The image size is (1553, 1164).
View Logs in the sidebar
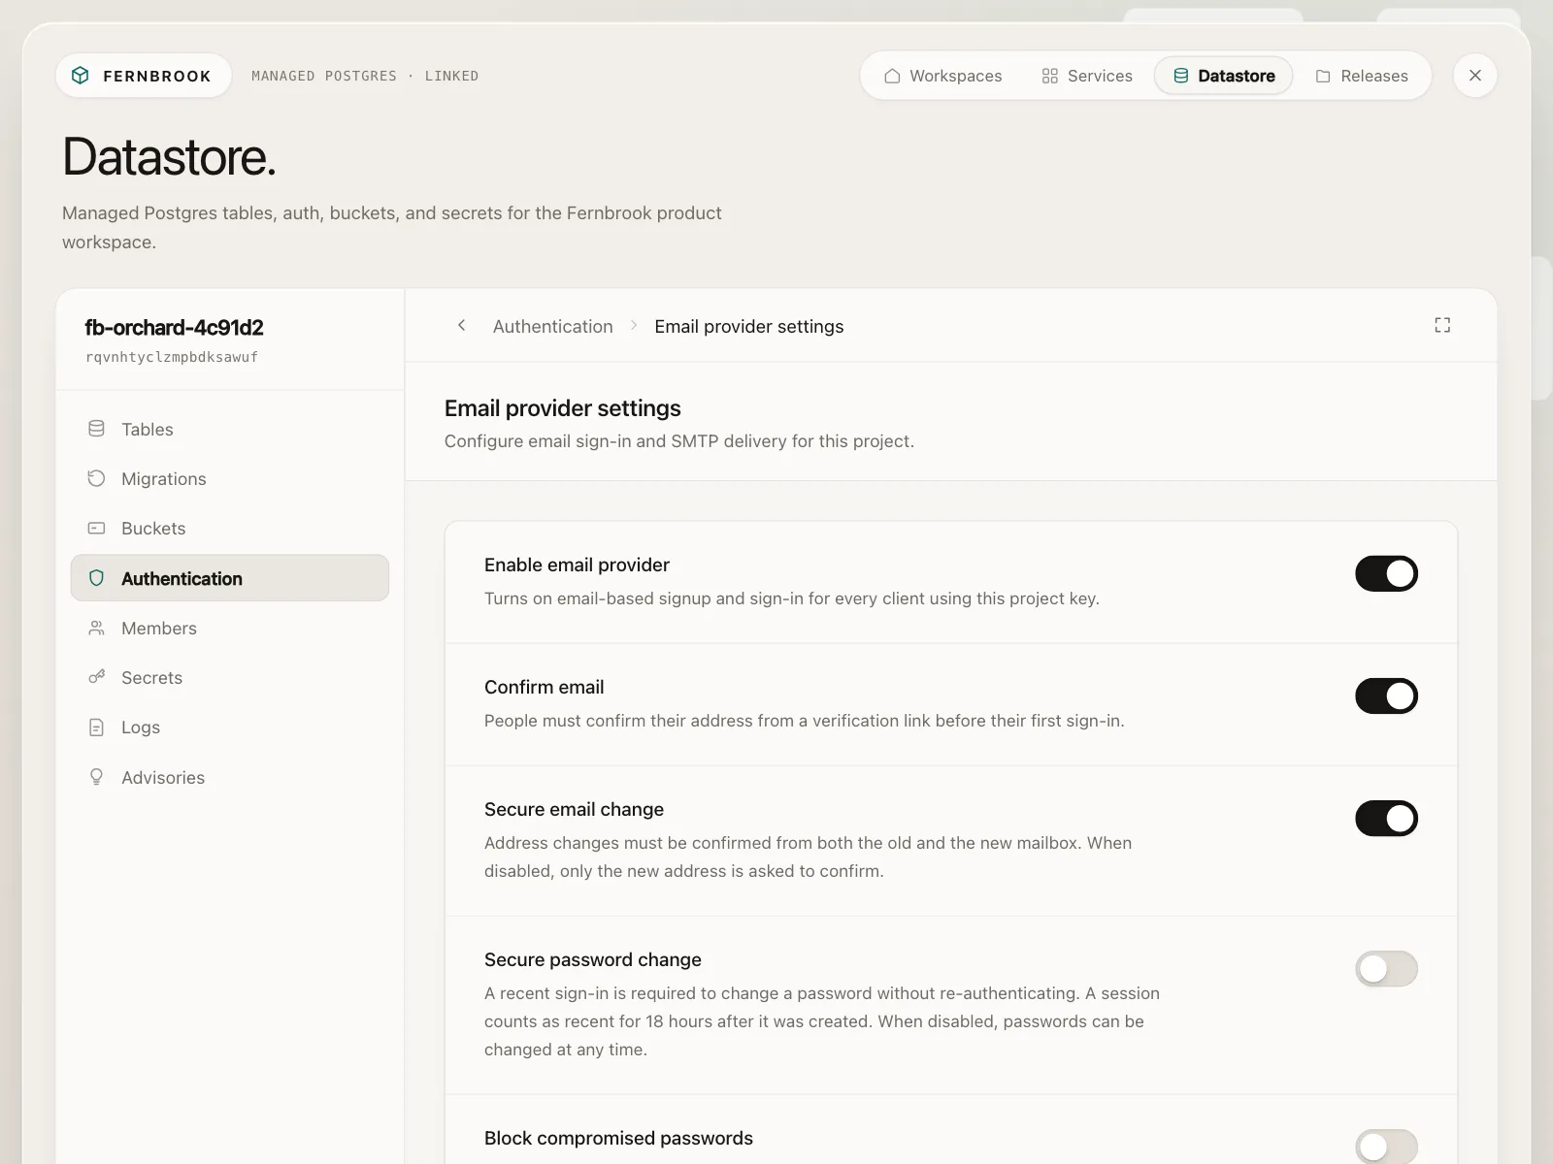(230, 727)
